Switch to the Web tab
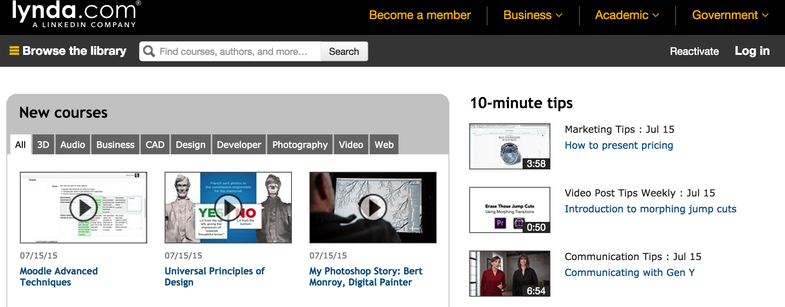Viewport: 785px width, 307px height. [384, 144]
